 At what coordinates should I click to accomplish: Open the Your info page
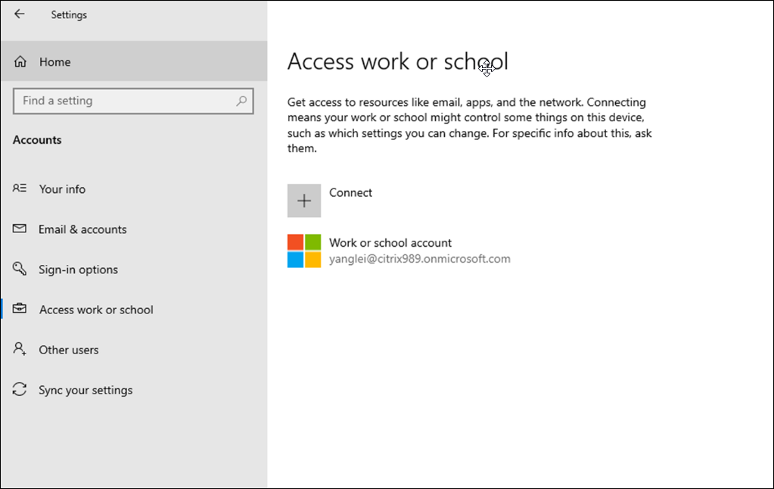(x=62, y=189)
